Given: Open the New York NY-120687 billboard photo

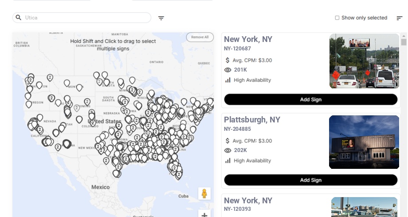Looking at the screenshot, I should click(364, 61).
